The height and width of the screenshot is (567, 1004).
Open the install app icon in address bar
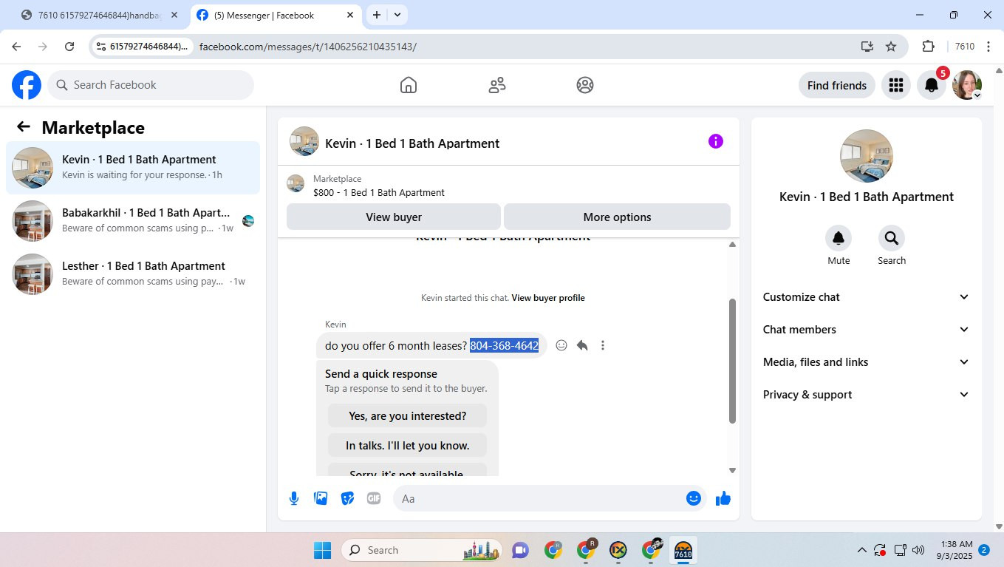point(867,47)
